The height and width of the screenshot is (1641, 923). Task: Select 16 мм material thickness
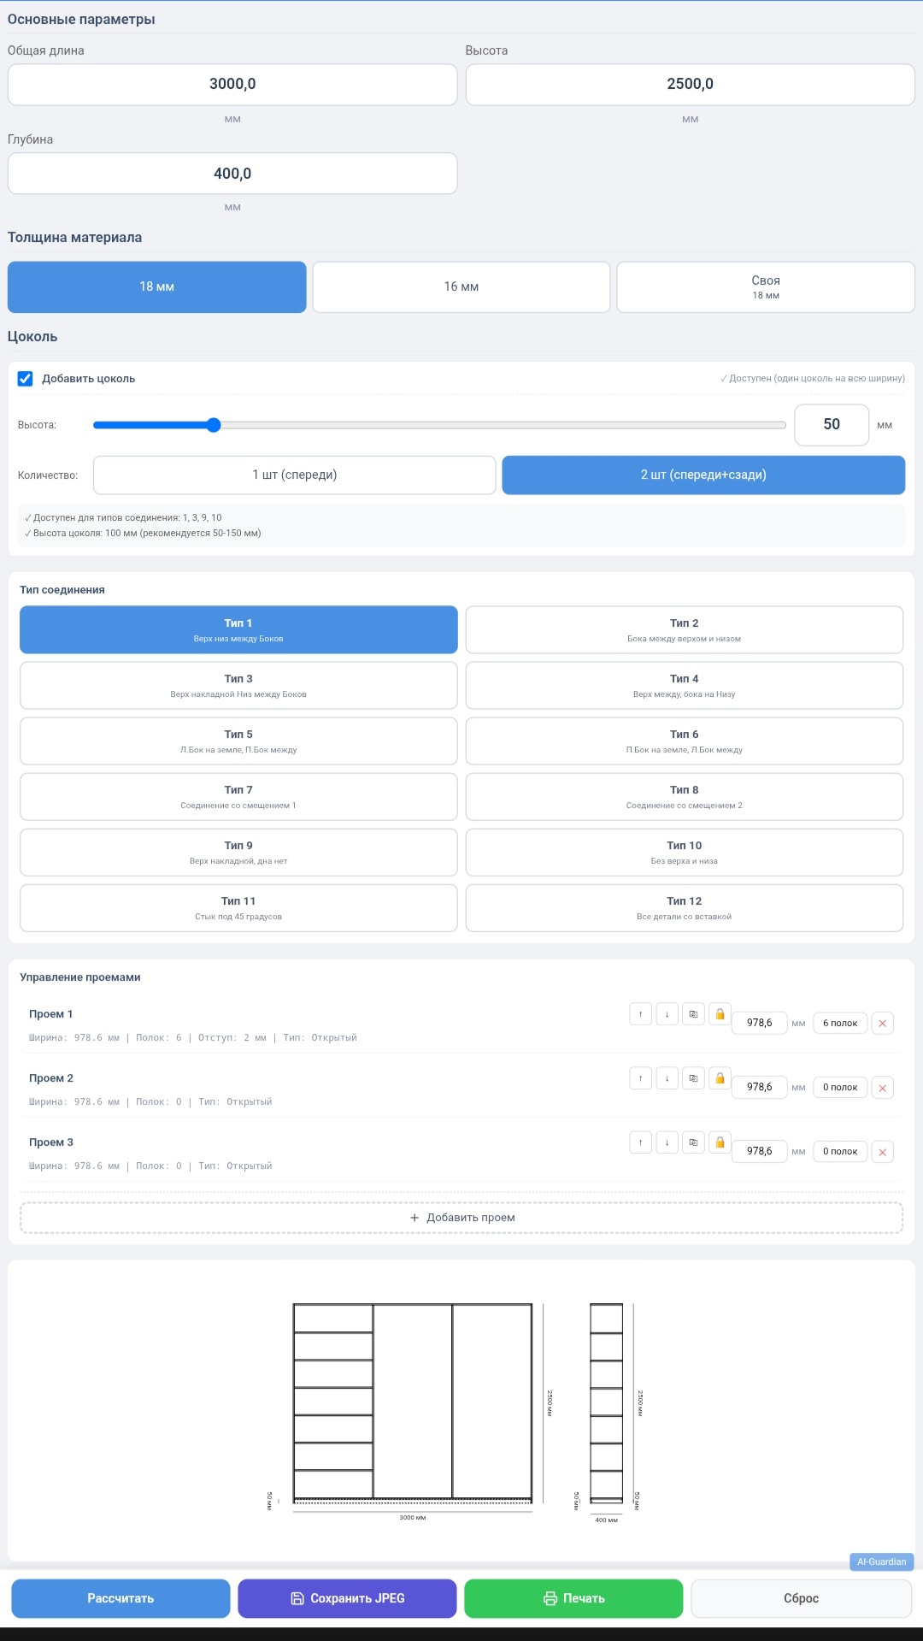click(461, 287)
